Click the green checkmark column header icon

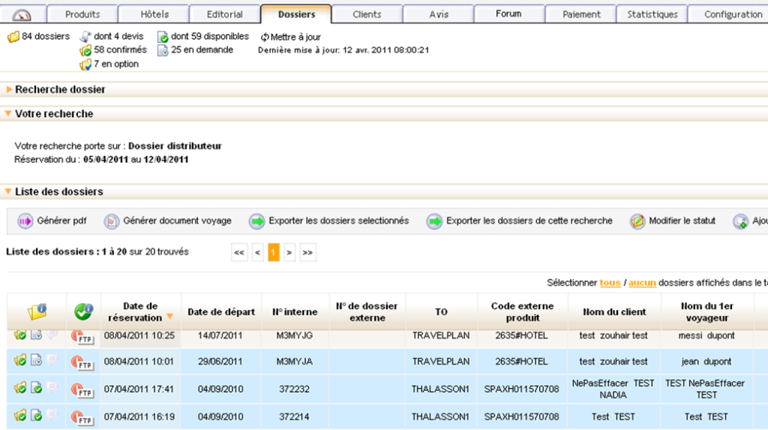pyautogui.click(x=83, y=311)
